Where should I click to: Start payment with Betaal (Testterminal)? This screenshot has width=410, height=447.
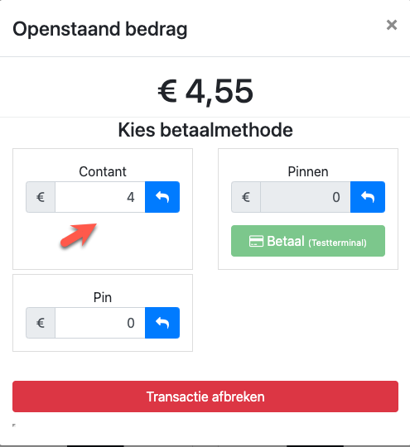pos(308,241)
